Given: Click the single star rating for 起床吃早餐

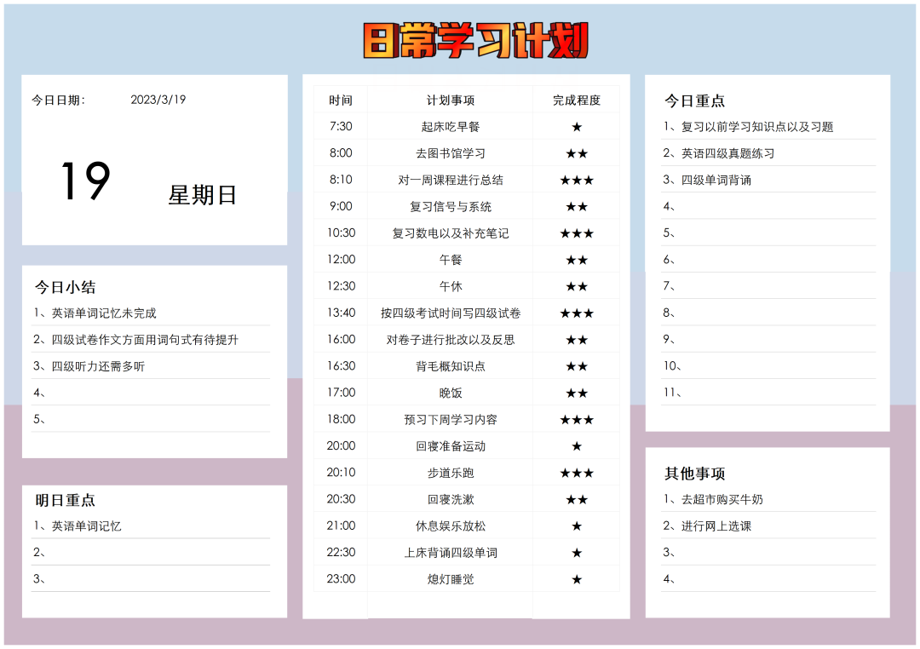Looking at the screenshot, I should pyautogui.click(x=577, y=127).
